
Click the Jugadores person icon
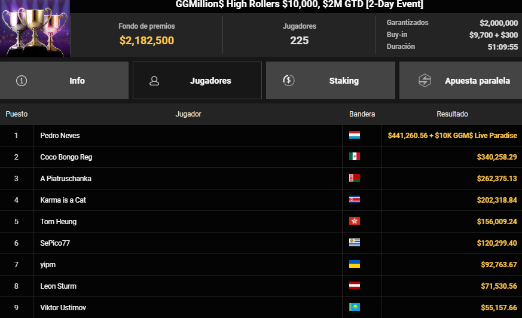tap(154, 81)
